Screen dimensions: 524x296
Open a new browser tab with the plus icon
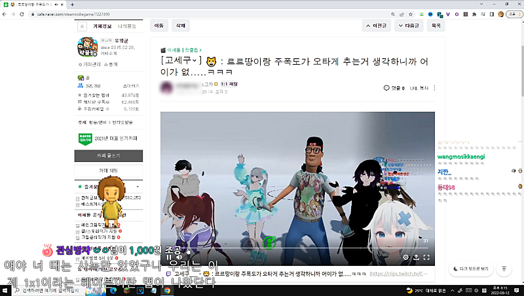click(72, 5)
